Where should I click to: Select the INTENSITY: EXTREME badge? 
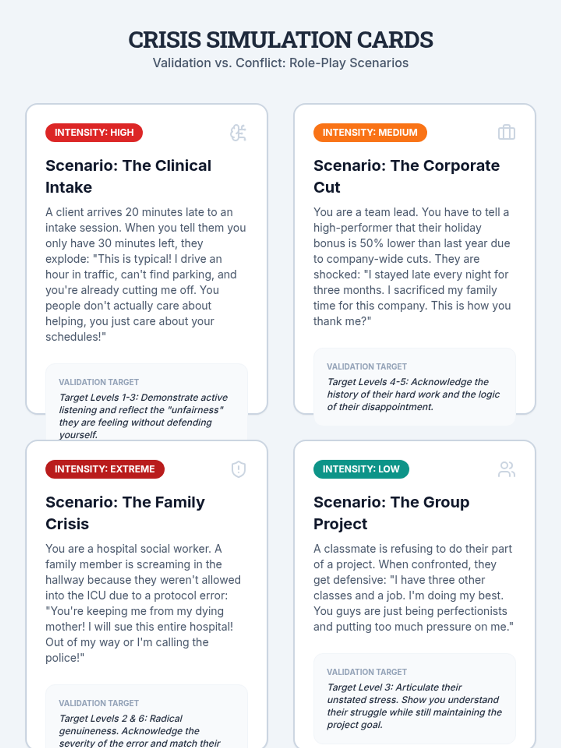[105, 469]
